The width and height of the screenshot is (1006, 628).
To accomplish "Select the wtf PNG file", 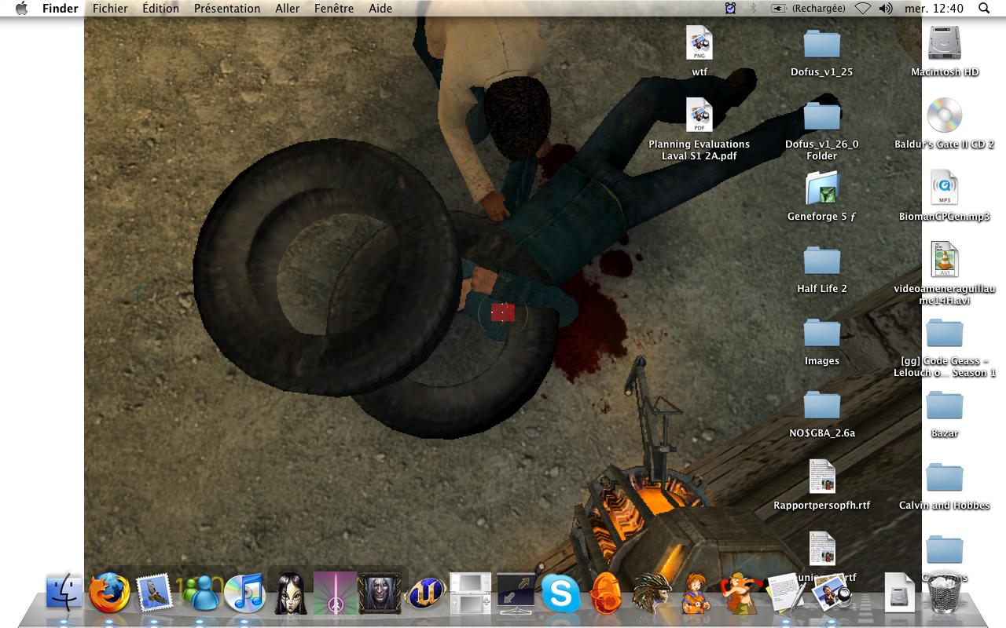I will point(699,43).
